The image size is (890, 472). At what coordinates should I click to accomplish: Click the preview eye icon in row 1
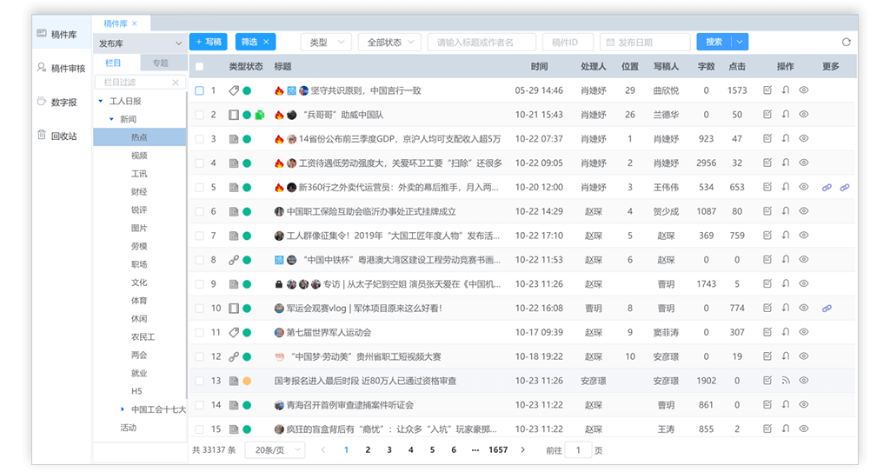pos(804,90)
